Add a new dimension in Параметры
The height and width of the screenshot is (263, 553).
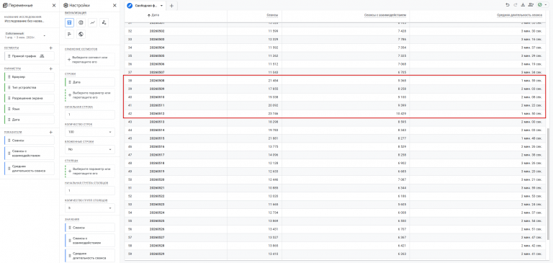(51, 68)
